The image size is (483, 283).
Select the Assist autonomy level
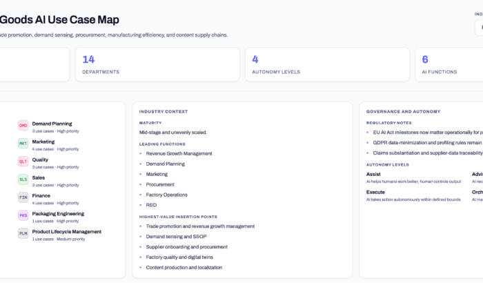click(373, 174)
